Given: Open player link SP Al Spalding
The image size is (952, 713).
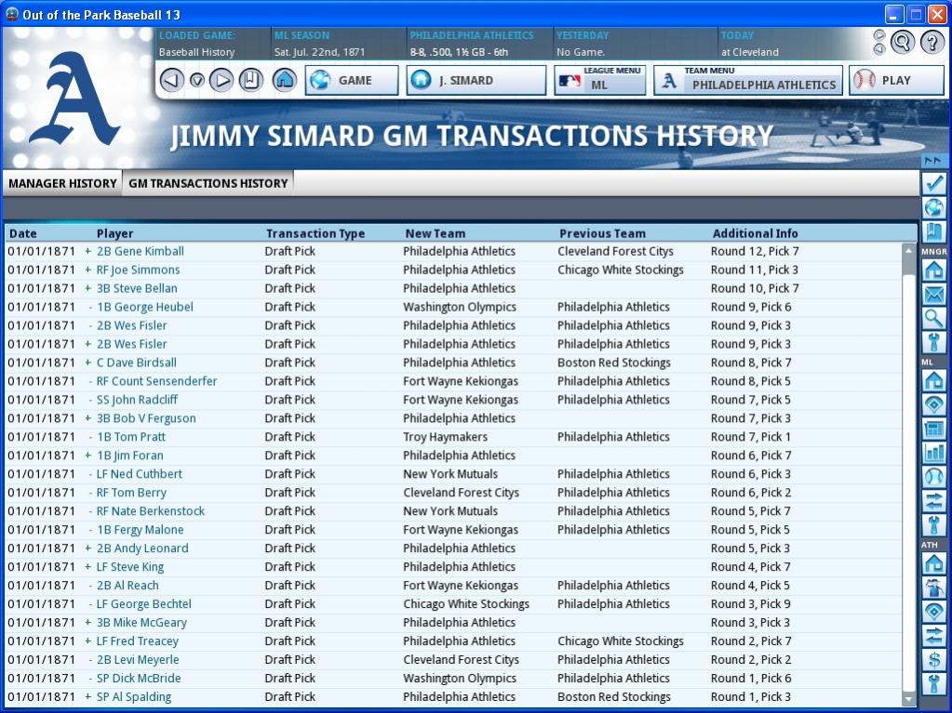Looking at the screenshot, I should coord(133,697).
